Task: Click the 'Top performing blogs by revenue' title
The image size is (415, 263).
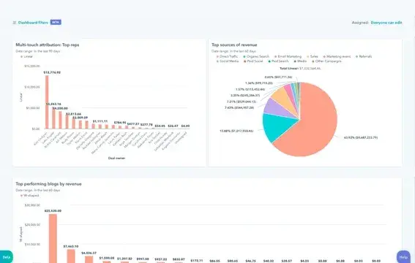Action: point(48,184)
